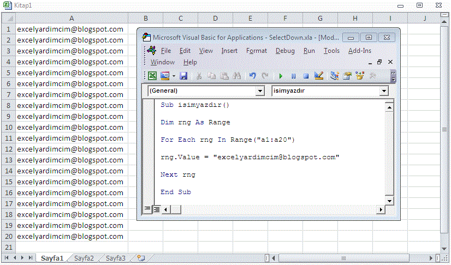Toggle Design Mode icon
The height and width of the screenshot is (265, 451).
tap(319, 75)
